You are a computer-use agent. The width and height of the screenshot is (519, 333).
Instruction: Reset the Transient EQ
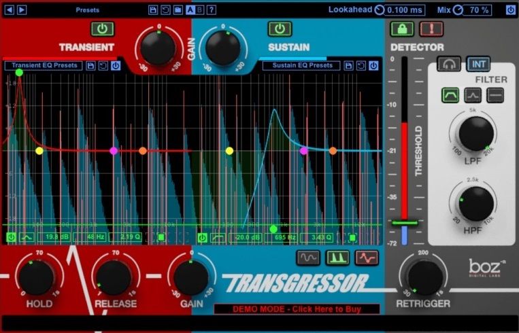point(103,65)
